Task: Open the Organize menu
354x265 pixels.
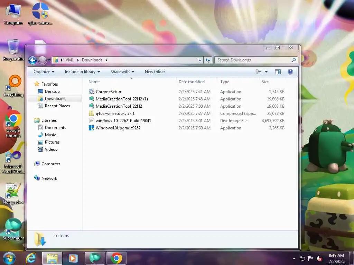Action: 44,72
